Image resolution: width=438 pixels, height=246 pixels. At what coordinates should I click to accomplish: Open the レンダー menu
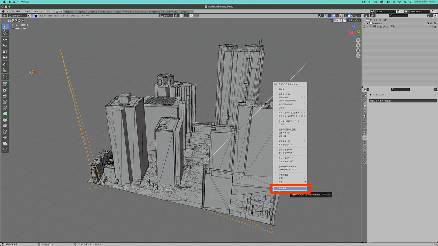coord(26,12)
